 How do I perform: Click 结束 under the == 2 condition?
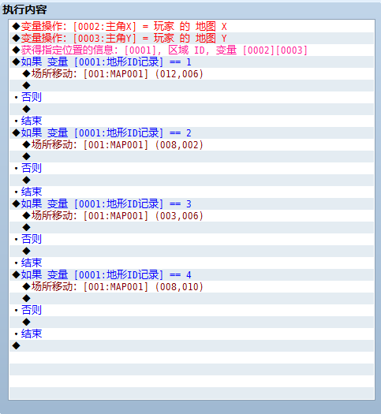pyautogui.click(x=31, y=192)
